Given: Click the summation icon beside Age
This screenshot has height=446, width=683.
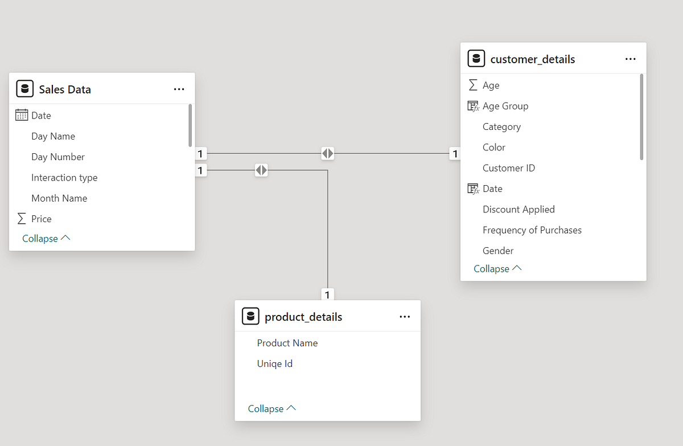Looking at the screenshot, I should [x=472, y=85].
